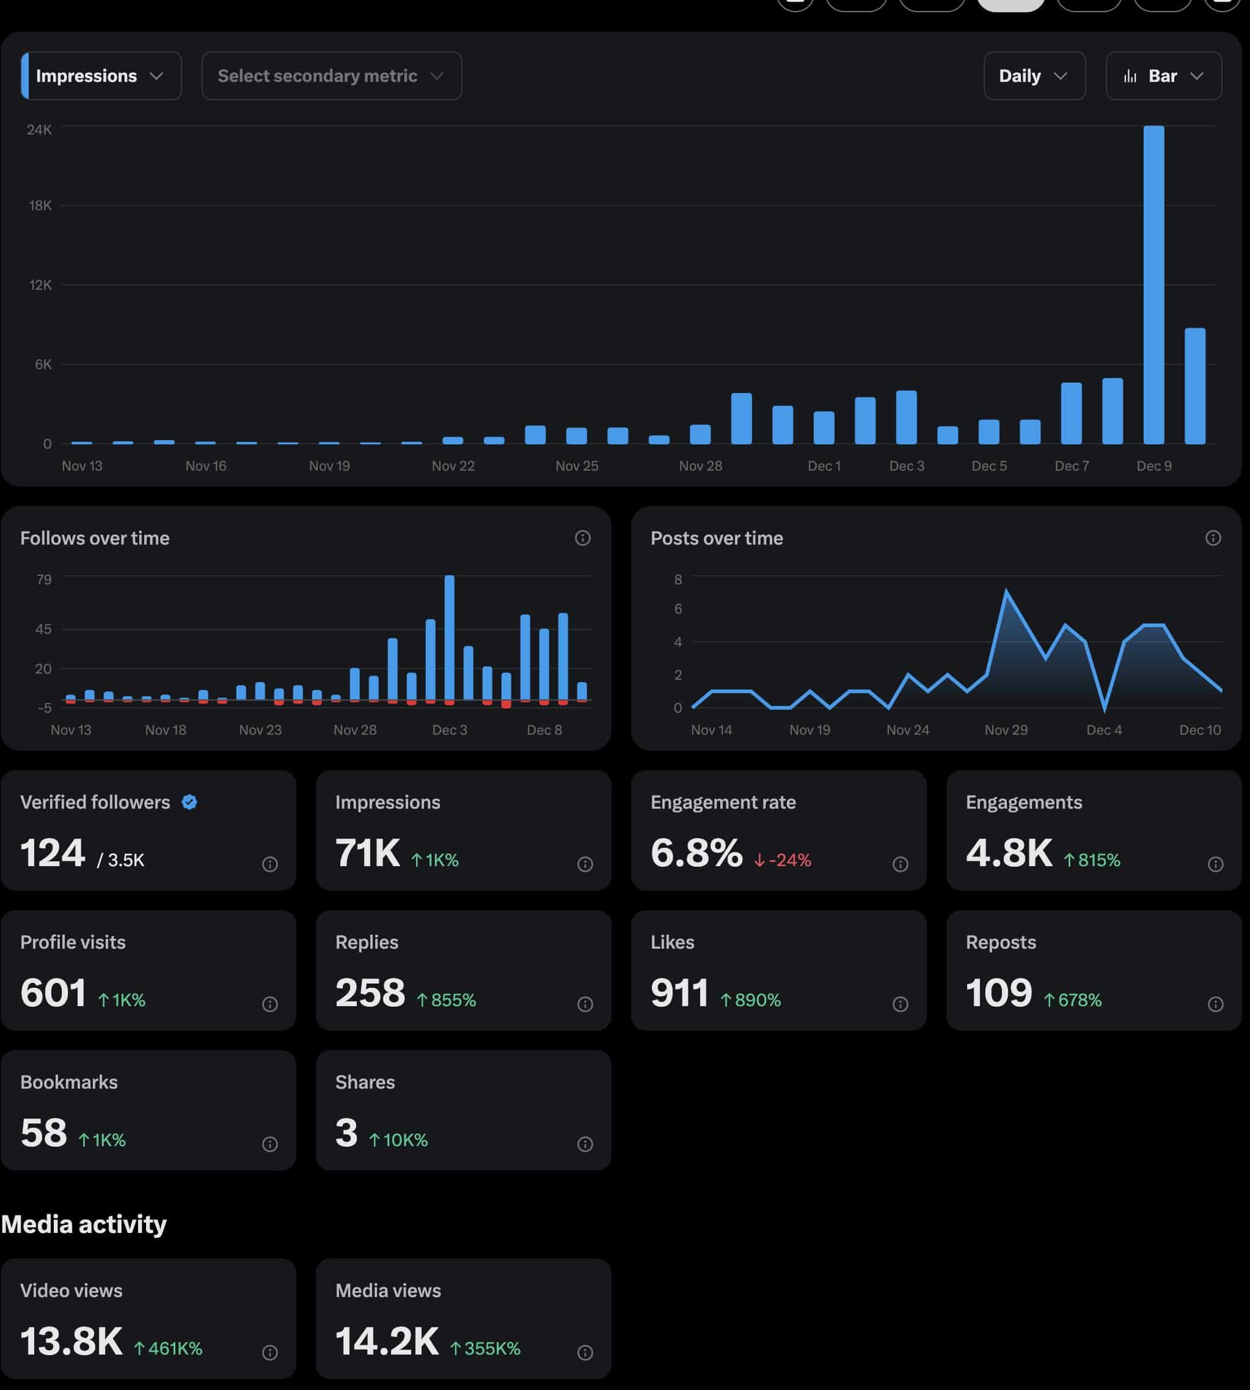
Task: Click the 815% engagements change
Action: click(1092, 860)
